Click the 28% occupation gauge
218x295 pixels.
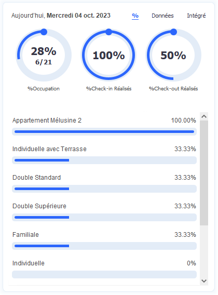(x=44, y=55)
